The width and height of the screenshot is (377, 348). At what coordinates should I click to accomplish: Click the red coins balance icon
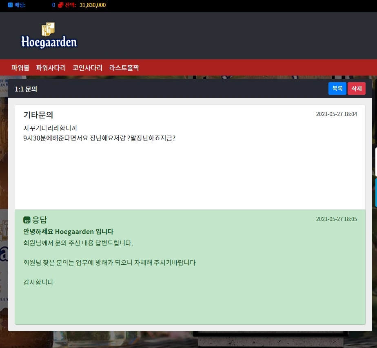61,5
